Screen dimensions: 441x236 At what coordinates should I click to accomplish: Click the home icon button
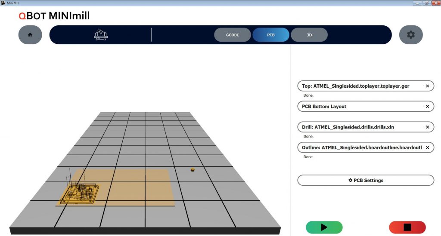tap(30, 35)
